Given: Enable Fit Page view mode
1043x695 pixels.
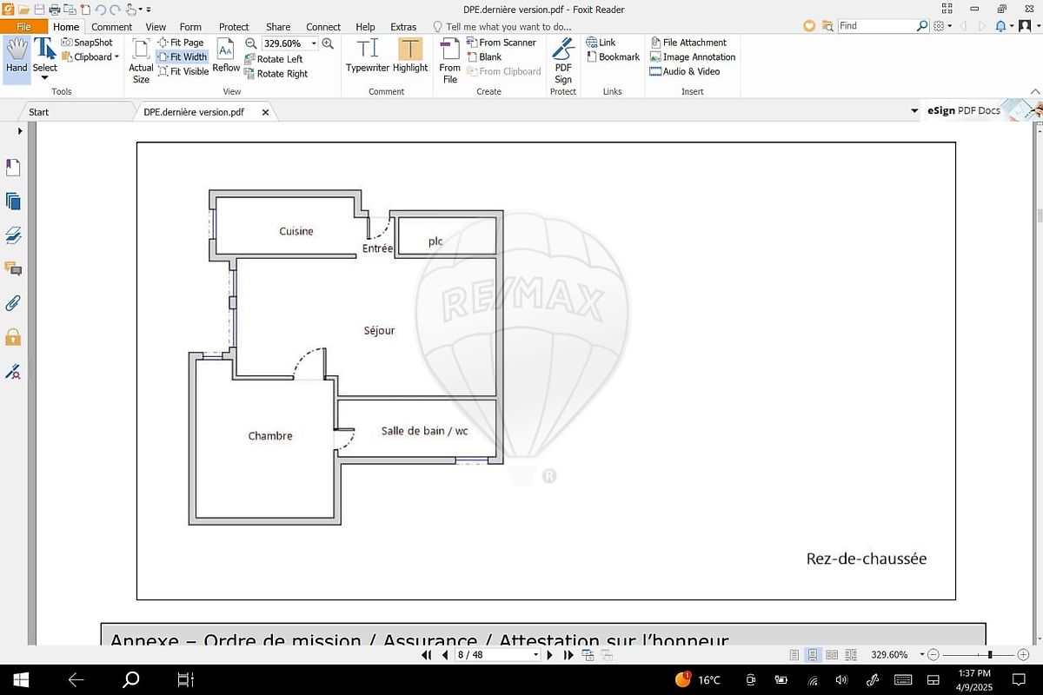Looking at the screenshot, I should (x=180, y=42).
